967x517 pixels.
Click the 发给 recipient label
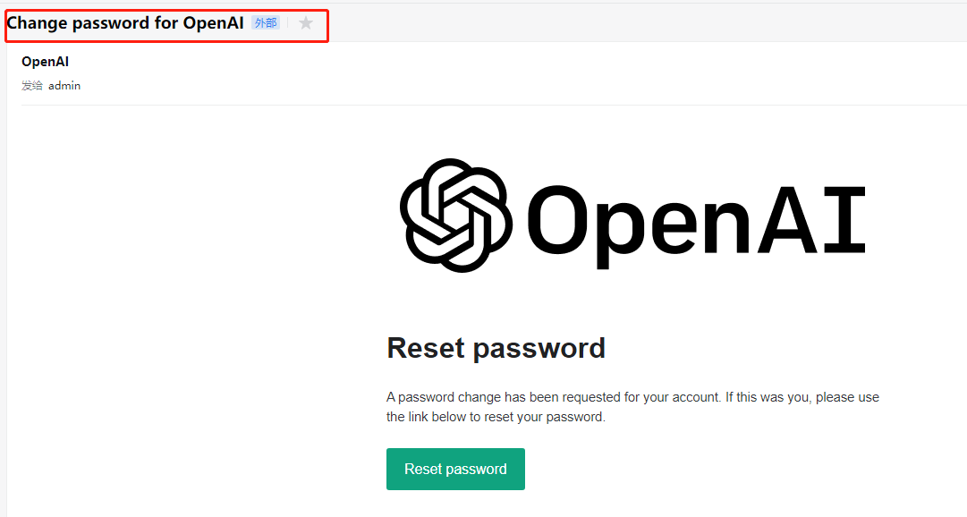pyautogui.click(x=32, y=86)
